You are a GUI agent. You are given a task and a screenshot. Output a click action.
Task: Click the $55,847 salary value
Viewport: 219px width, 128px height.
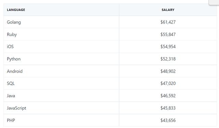(168, 34)
